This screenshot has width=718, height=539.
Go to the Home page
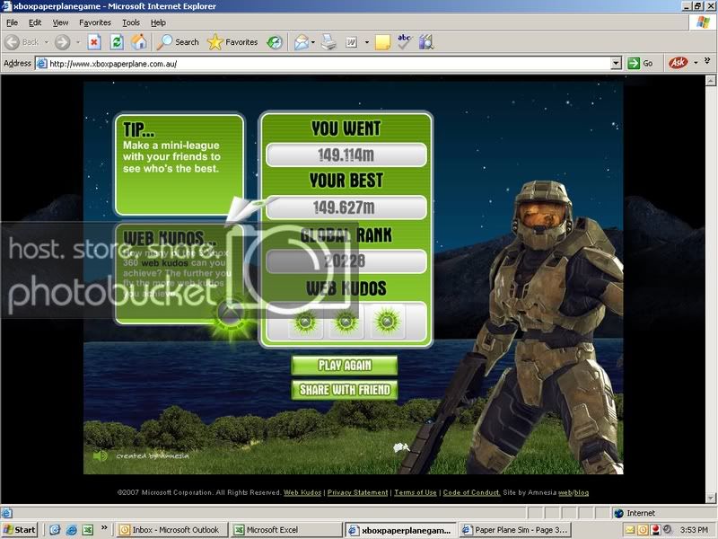coord(139,42)
